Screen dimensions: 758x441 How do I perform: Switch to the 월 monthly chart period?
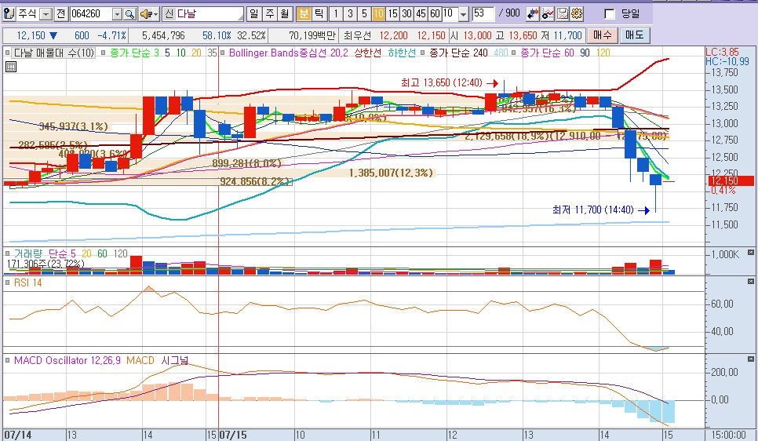pyautogui.click(x=283, y=14)
